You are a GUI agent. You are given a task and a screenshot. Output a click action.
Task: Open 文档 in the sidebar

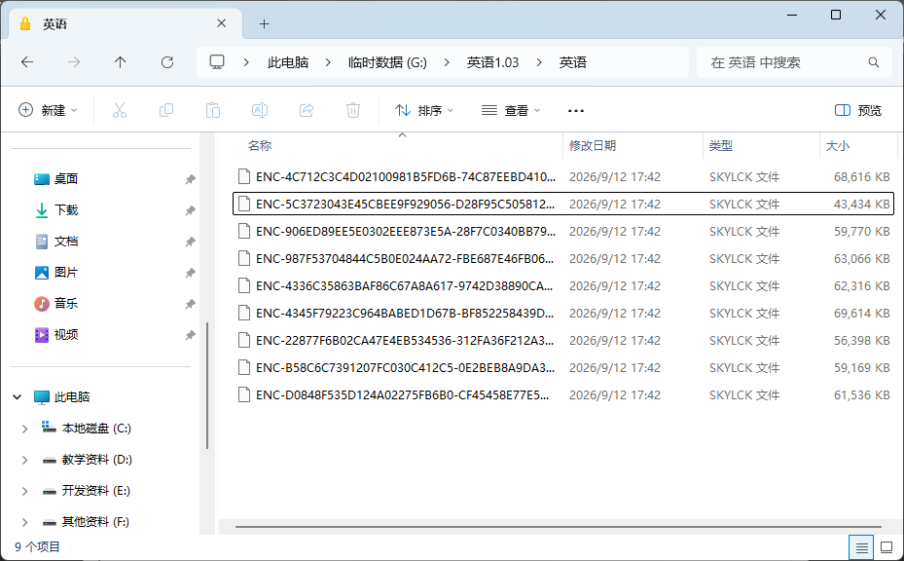pos(66,242)
